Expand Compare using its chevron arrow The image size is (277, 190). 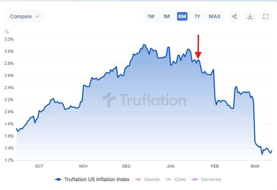37,16
